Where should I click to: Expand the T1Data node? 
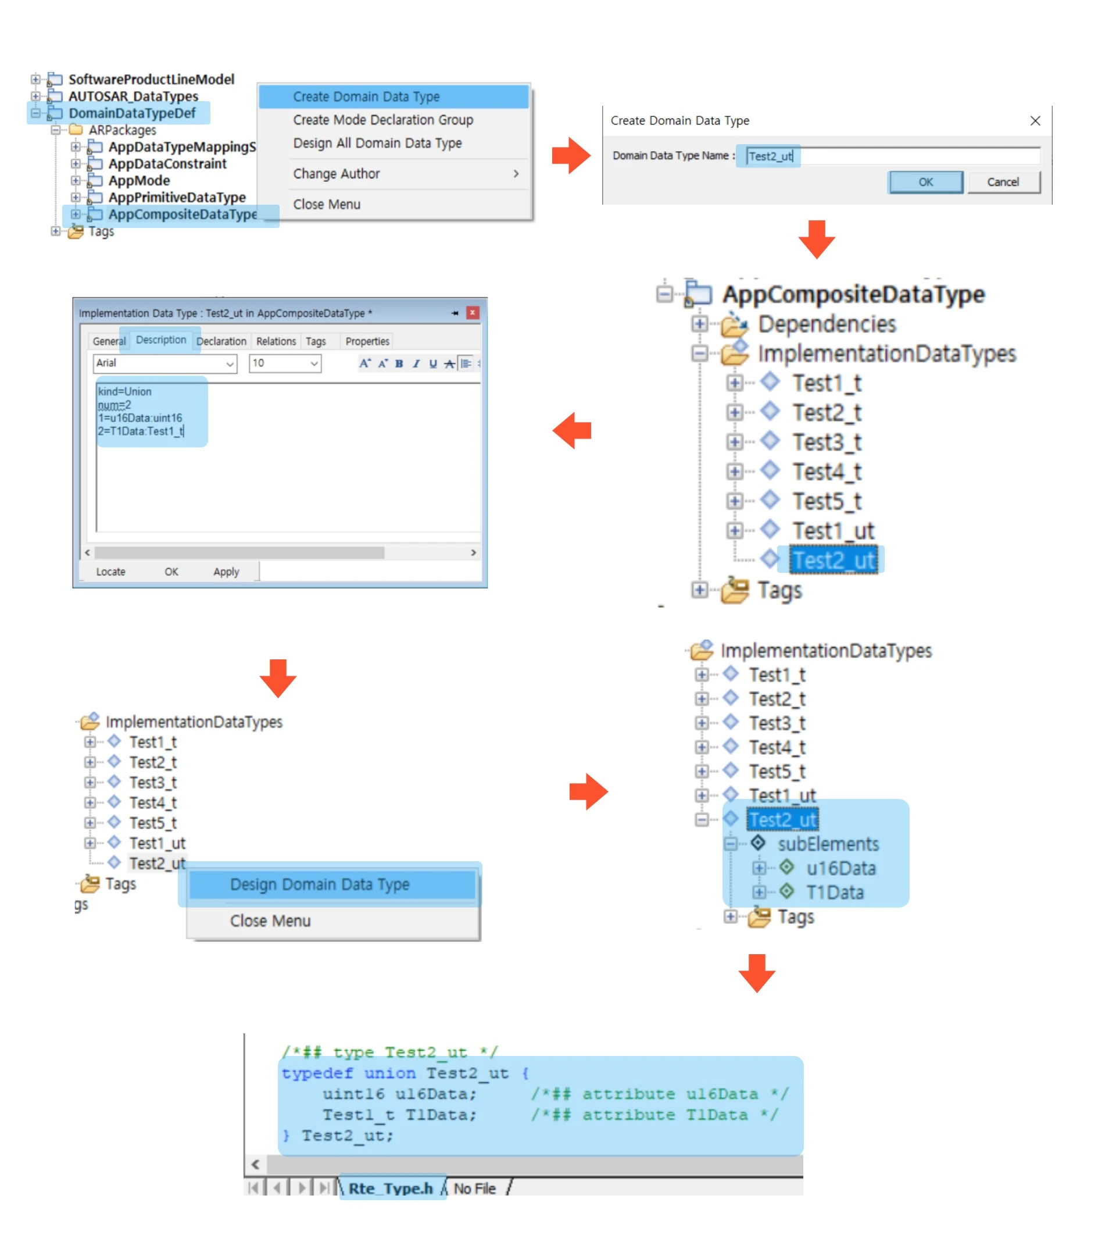[x=759, y=891]
